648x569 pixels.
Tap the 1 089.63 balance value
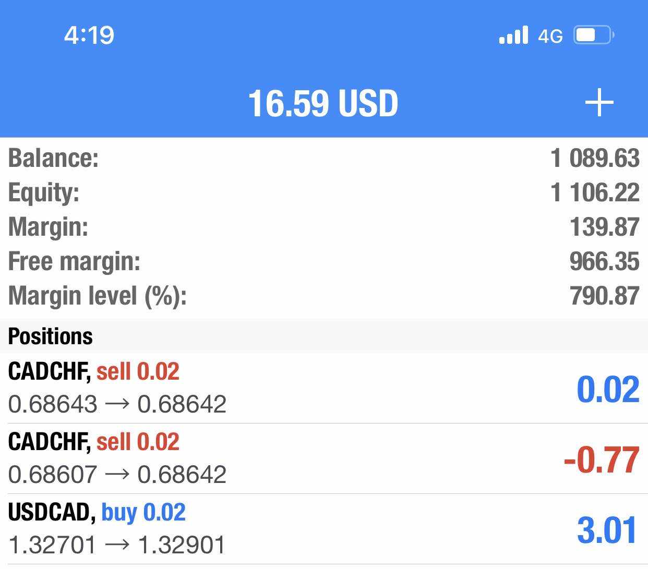[595, 158]
